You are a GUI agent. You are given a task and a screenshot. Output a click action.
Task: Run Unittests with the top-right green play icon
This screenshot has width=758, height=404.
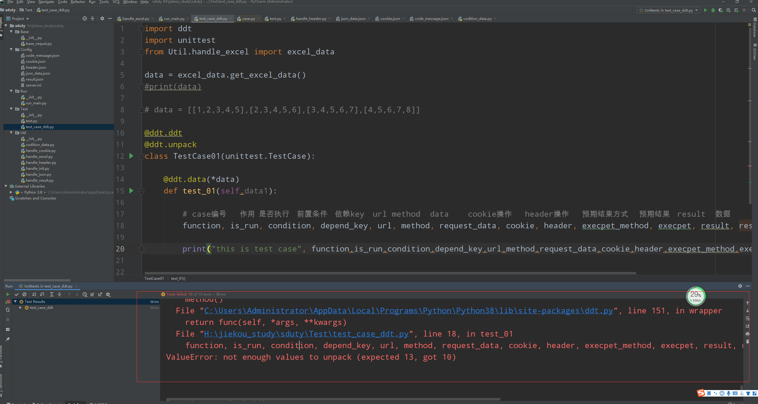pyautogui.click(x=705, y=10)
